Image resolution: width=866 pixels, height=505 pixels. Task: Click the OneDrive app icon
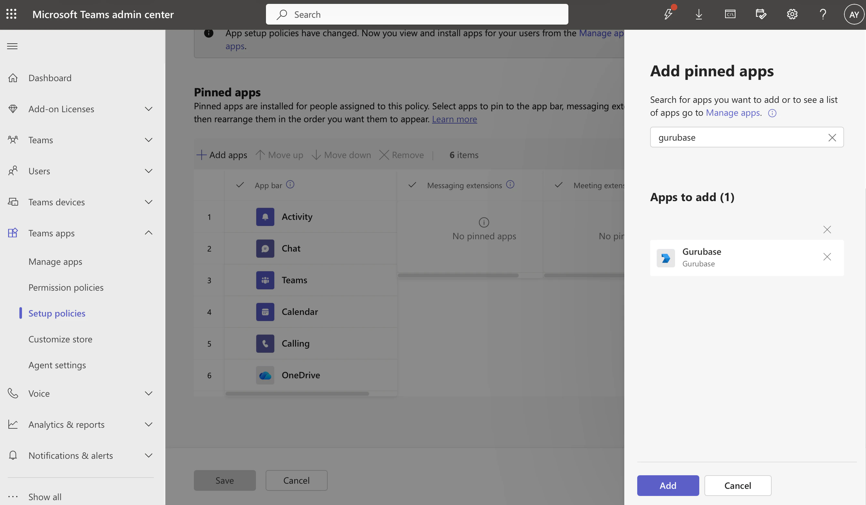[x=265, y=375]
